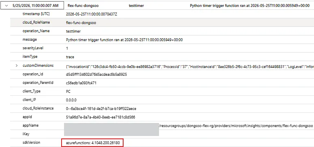Screen dimensions: 314x147
Task: Click the client_Type field name
Action: click(31, 91)
